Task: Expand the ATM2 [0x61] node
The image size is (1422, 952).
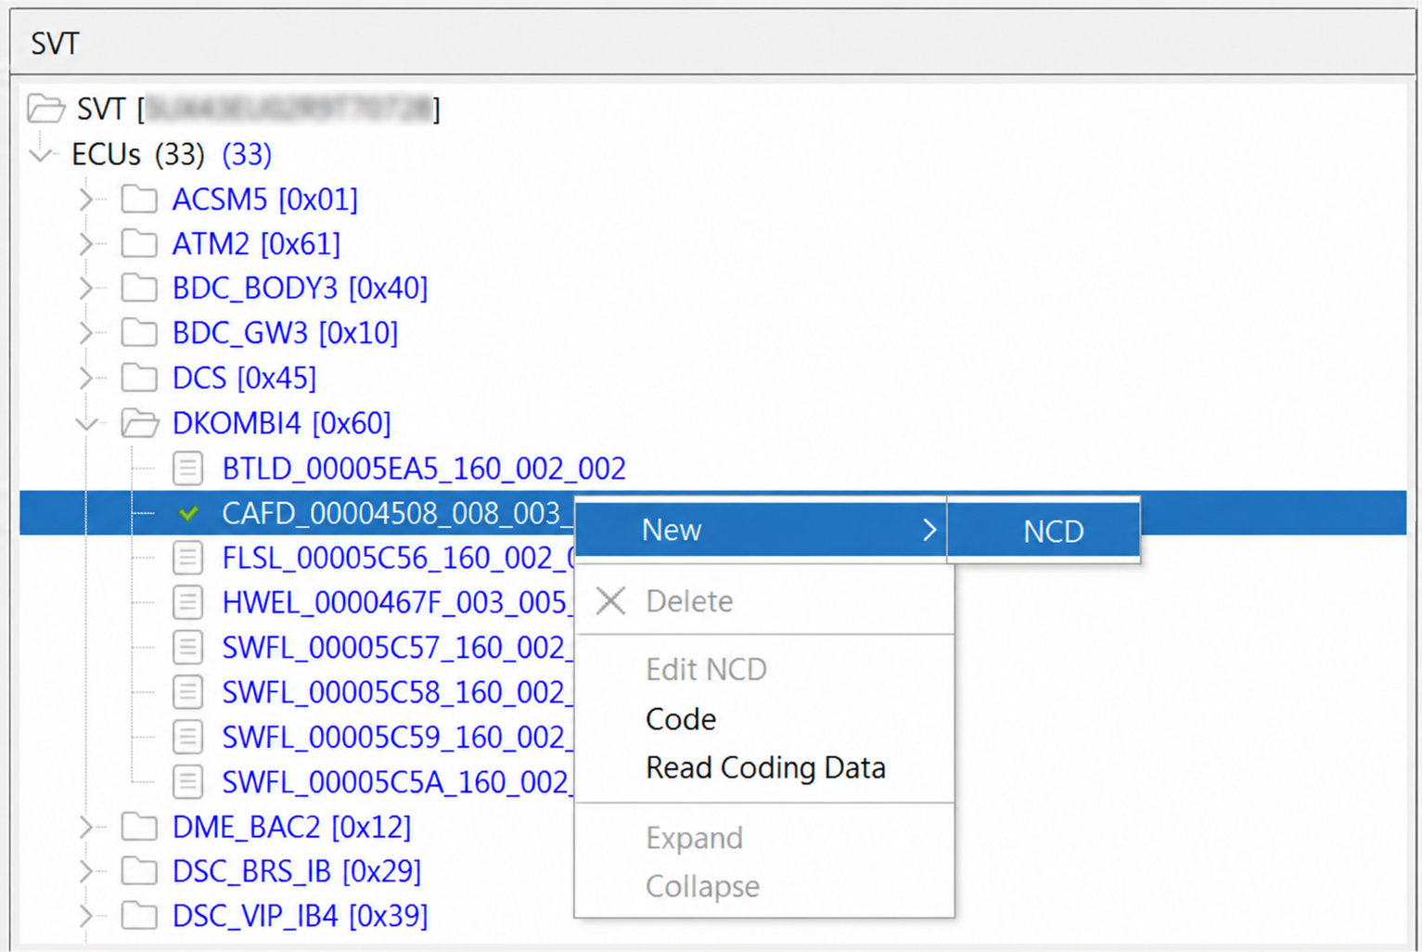Action: point(87,244)
